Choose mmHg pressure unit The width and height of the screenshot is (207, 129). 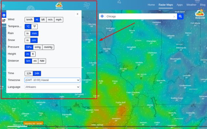point(48,47)
